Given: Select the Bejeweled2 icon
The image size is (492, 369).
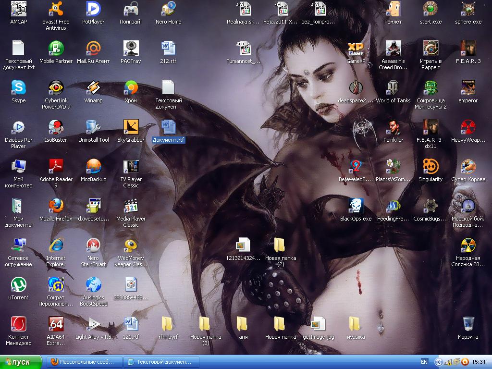Looking at the screenshot, I should point(356,166).
